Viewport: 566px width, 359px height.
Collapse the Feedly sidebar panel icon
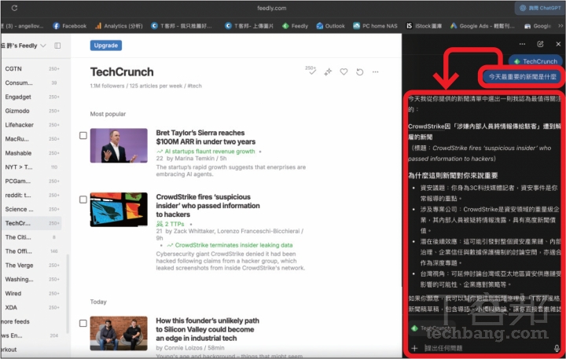[57, 46]
